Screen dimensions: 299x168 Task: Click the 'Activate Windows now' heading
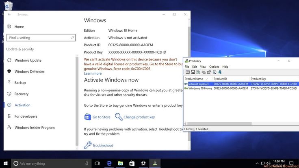(x=111, y=80)
